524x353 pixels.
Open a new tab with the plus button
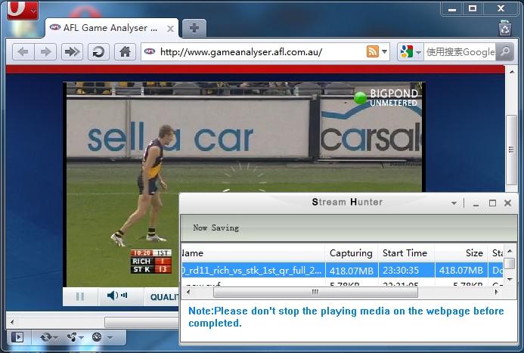pyautogui.click(x=194, y=28)
